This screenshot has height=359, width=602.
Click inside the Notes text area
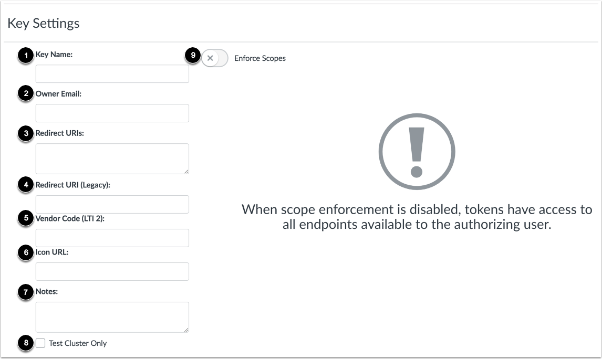point(112,317)
